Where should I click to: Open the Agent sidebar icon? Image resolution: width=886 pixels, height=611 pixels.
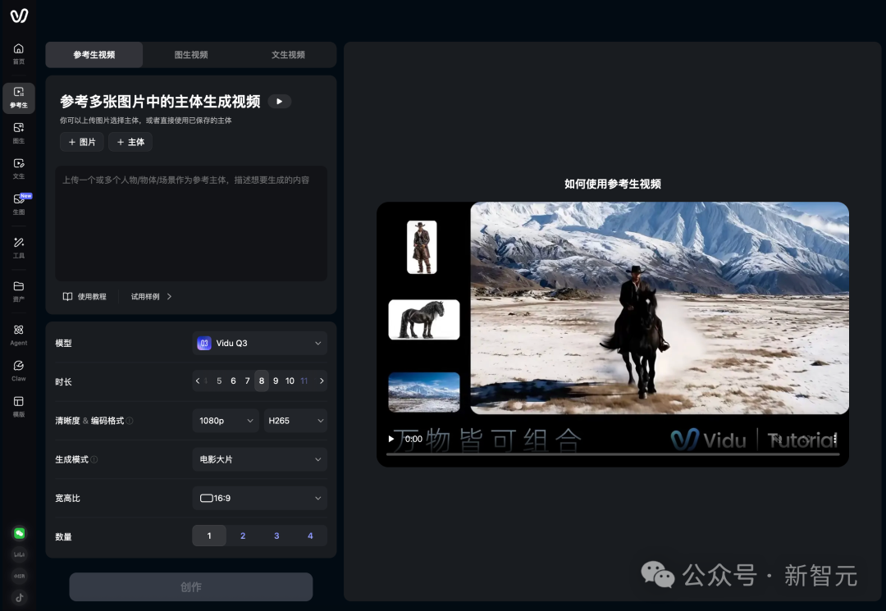pos(18,334)
